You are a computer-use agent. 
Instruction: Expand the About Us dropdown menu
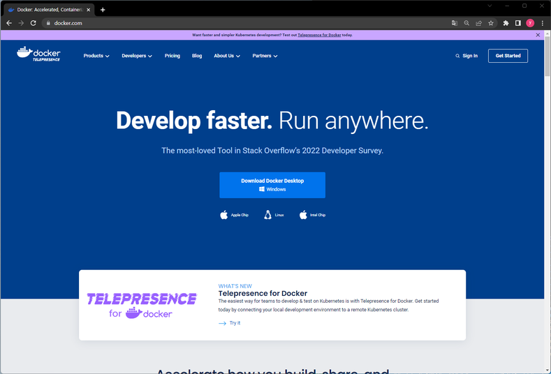(x=227, y=56)
